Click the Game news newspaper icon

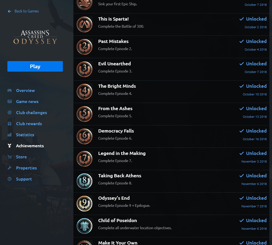[10, 101]
